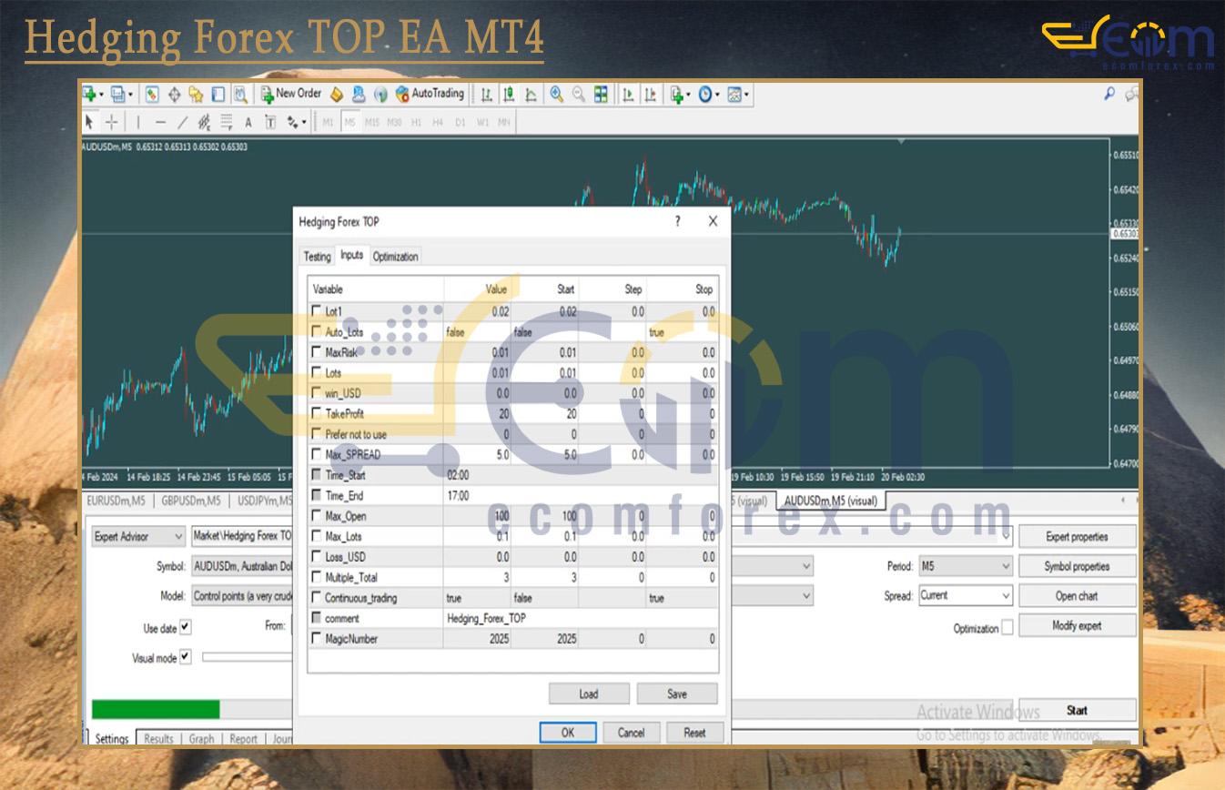The width and height of the screenshot is (1225, 790).
Task: Enable the Optimization checkbox
Action: (x=1007, y=628)
